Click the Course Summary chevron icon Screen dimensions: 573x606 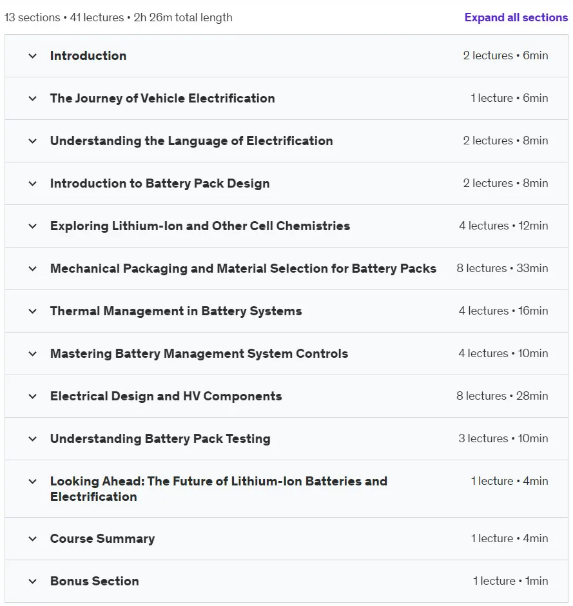click(33, 538)
